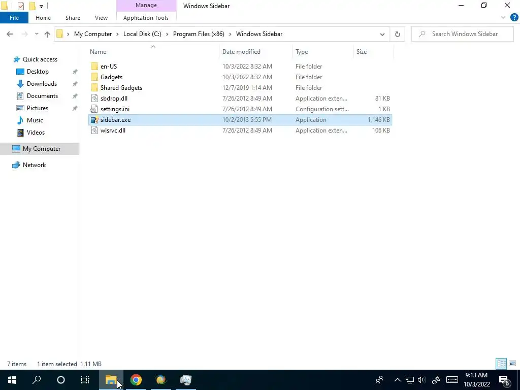Sort by the Size column header
Viewport: 520px width, 390px height.
click(373, 52)
